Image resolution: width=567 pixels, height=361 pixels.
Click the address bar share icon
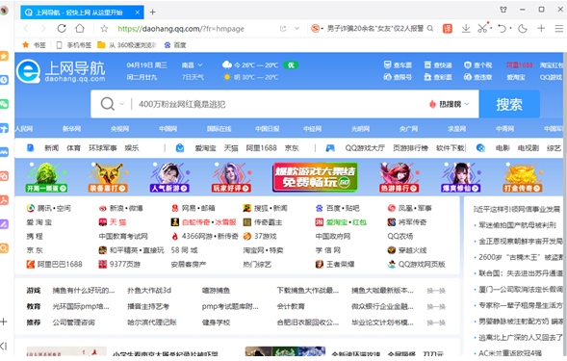[x=283, y=28]
